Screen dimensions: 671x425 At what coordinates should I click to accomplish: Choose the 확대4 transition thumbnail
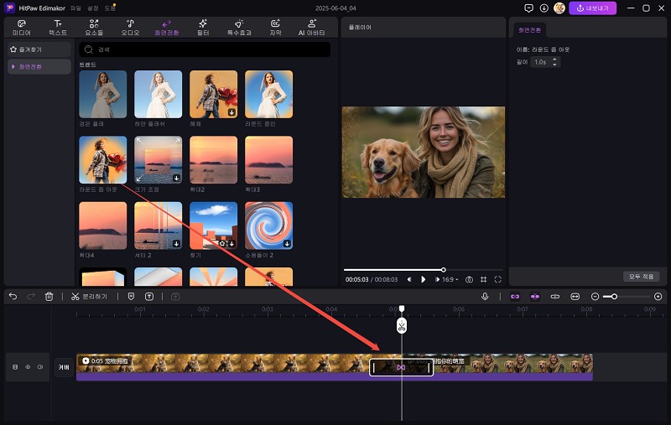coord(102,225)
